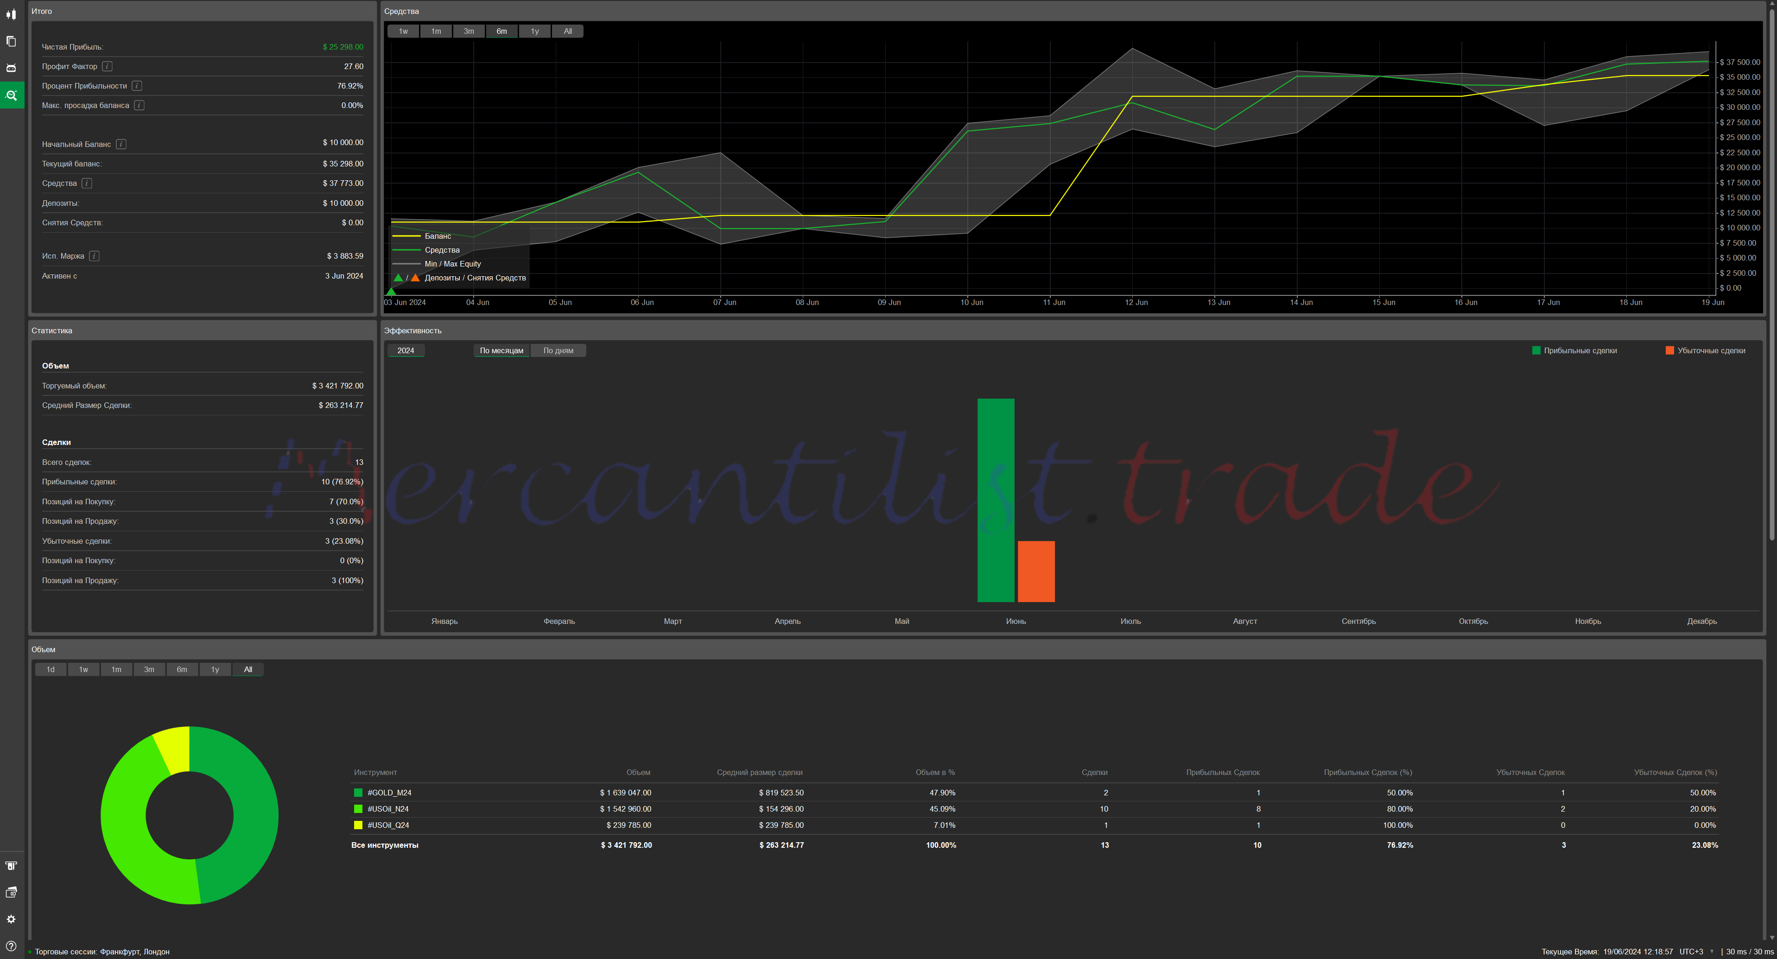
Task: Open the settings gear icon
Action: (x=11, y=920)
